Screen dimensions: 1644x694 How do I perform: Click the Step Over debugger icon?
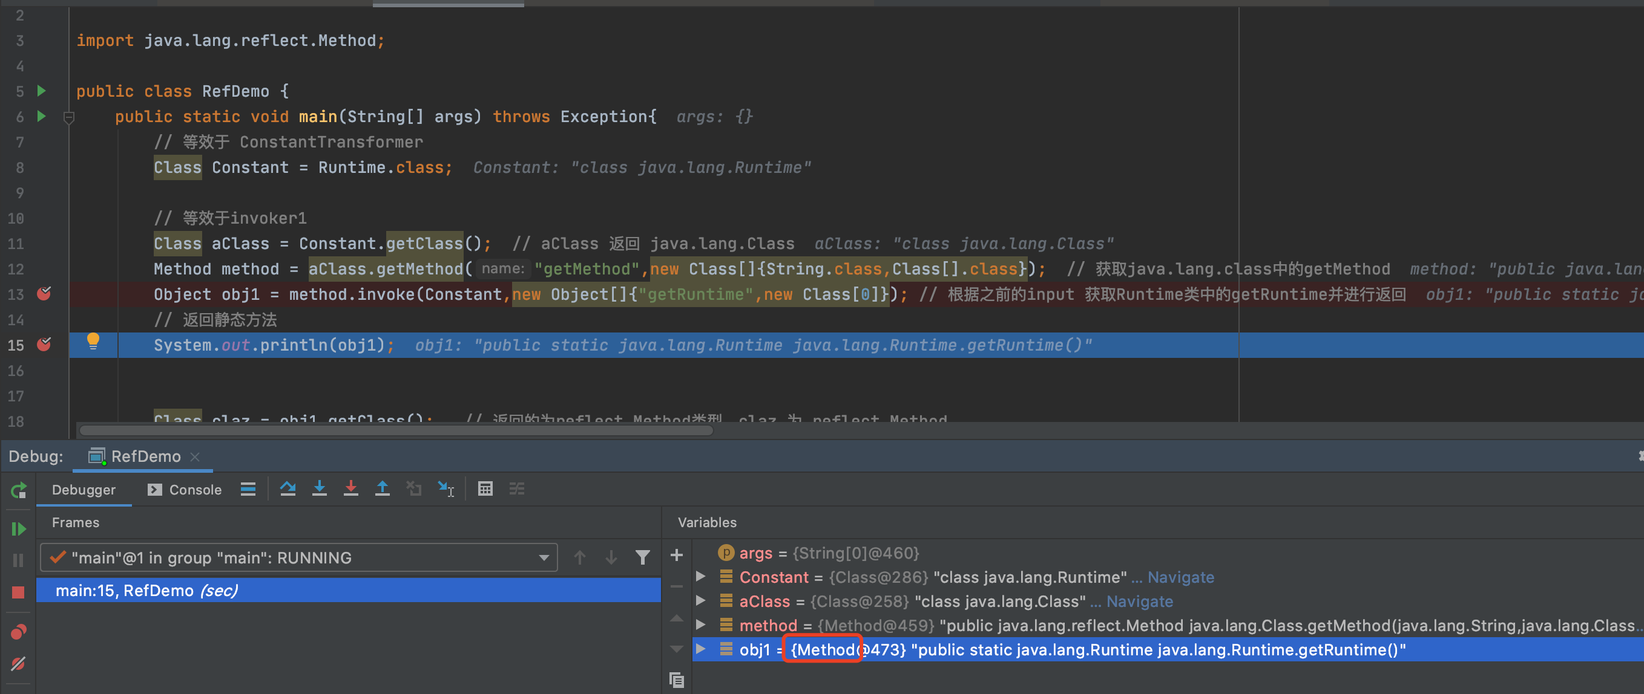(288, 489)
